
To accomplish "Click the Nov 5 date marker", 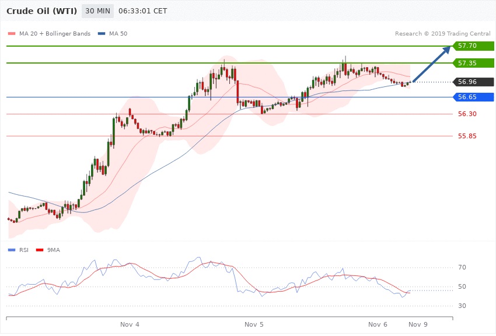I will click(x=254, y=324).
